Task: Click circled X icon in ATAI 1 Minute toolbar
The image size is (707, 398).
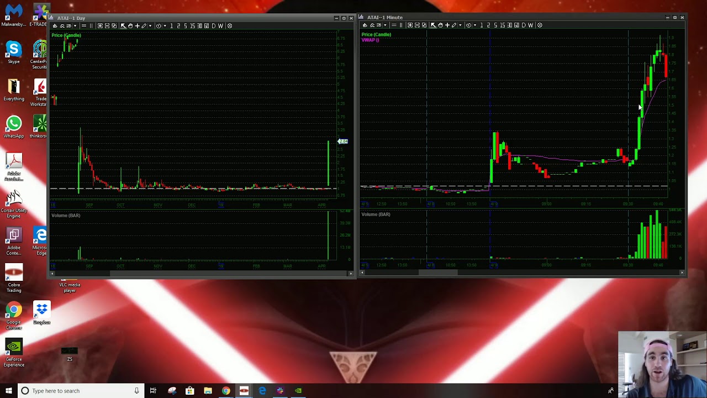Action: click(540, 25)
